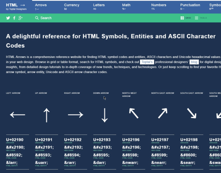Image resolution: width=221 pixels, height=173 pixels.
Task: Click hex code &#x2196;
Action: point(131,147)
